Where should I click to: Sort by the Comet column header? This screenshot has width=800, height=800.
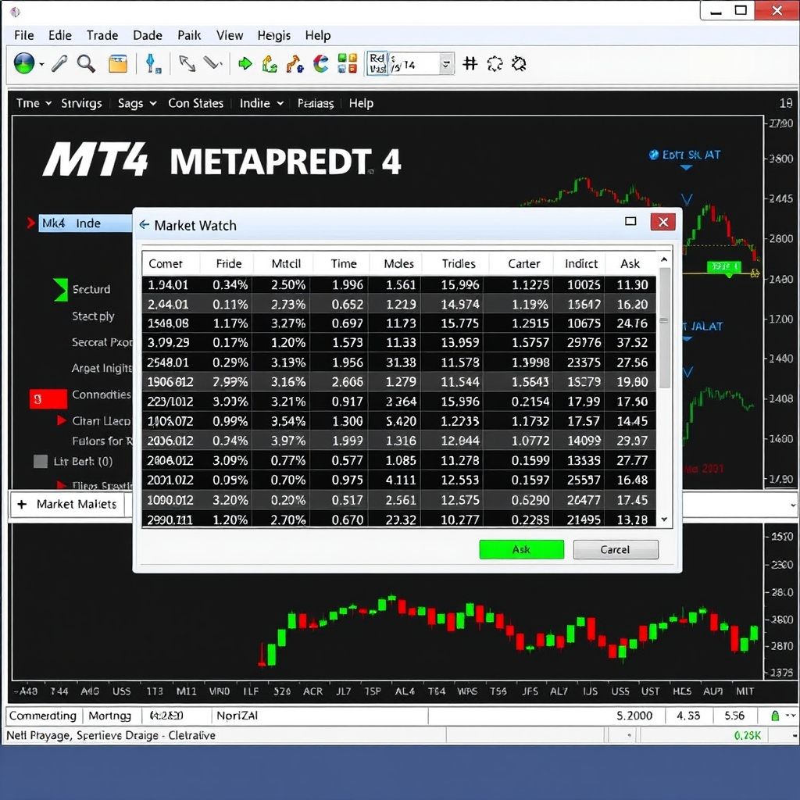tap(166, 264)
